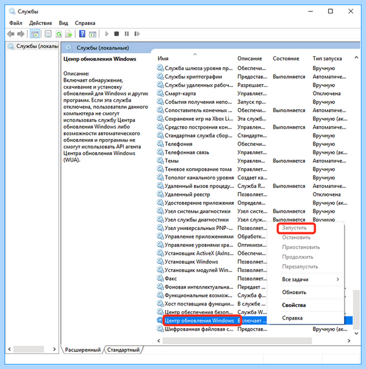Click the Back arrow toolbar icon
This screenshot has height=369, width=366.
tap(11, 34)
